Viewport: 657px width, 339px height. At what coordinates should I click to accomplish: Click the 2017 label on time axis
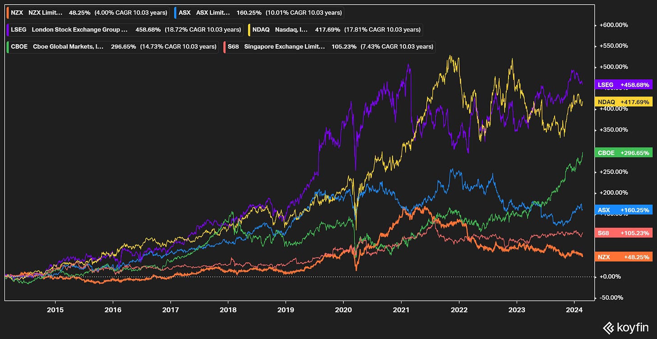click(171, 310)
